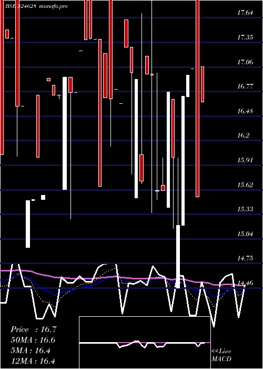263x369 pixels.
Task: Select the 17.35 price level label
Action: coord(245,37)
